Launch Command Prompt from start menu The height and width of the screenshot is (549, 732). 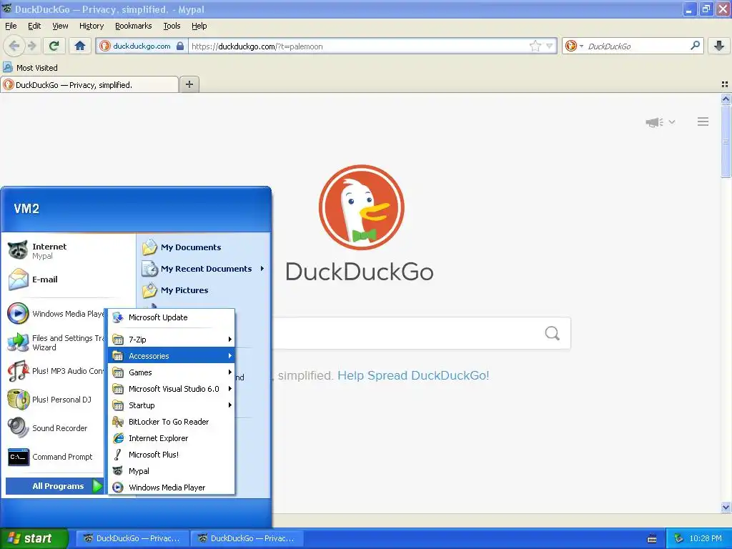56,457
